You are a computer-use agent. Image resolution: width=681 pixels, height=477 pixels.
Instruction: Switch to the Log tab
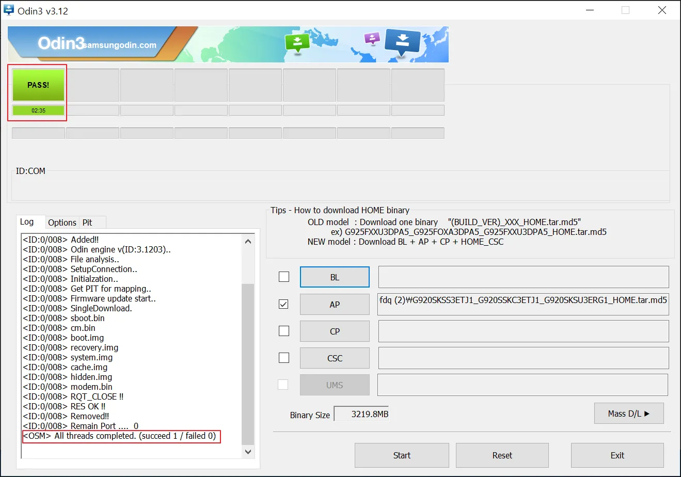tap(27, 222)
